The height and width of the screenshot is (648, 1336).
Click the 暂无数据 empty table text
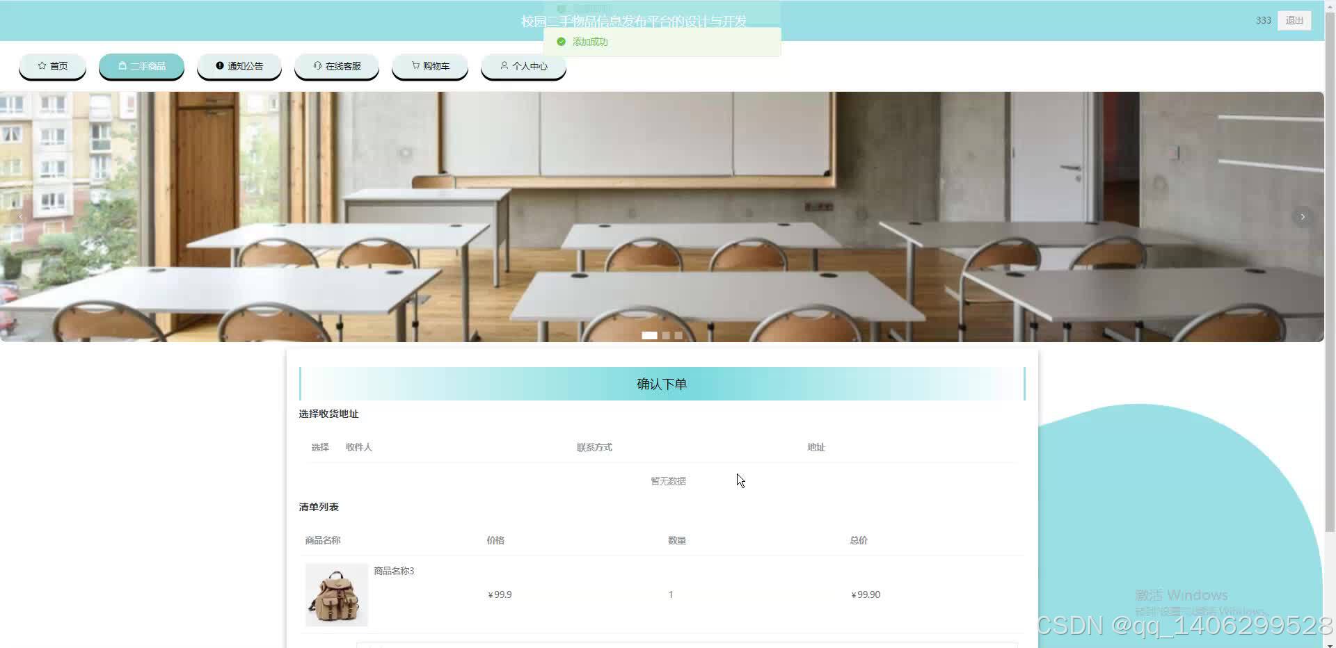pos(668,481)
